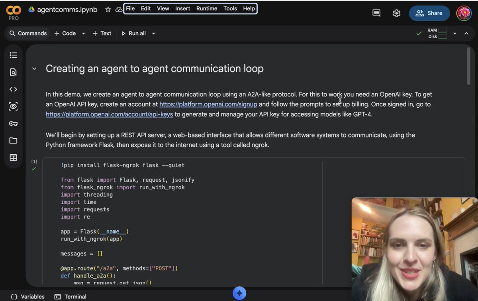478x301 pixels.
Task: Open the secrets key sidebar icon
Action: [x=13, y=124]
